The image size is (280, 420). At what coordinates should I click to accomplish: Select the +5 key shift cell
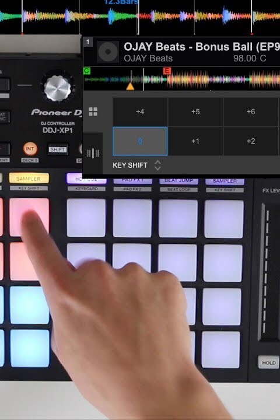tap(195, 111)
